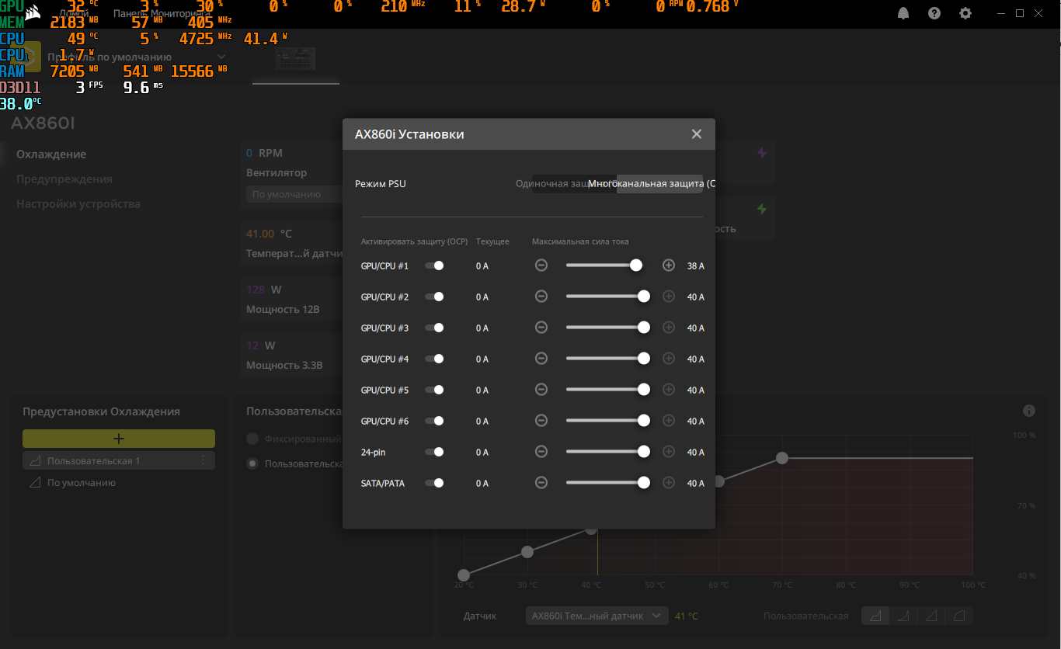Image resolution: width=1061 pixels, height=649 pixels.
Task: Click the plus icon in GPU/CPU #3 row
Action: pos(669,328)
